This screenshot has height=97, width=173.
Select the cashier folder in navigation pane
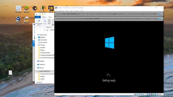point(41,79)
